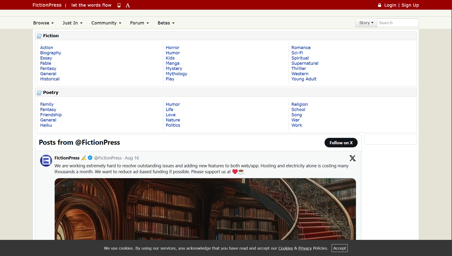Click the Follow on X button
Viewport: 452px width, 256px height.
click(341, 143)
